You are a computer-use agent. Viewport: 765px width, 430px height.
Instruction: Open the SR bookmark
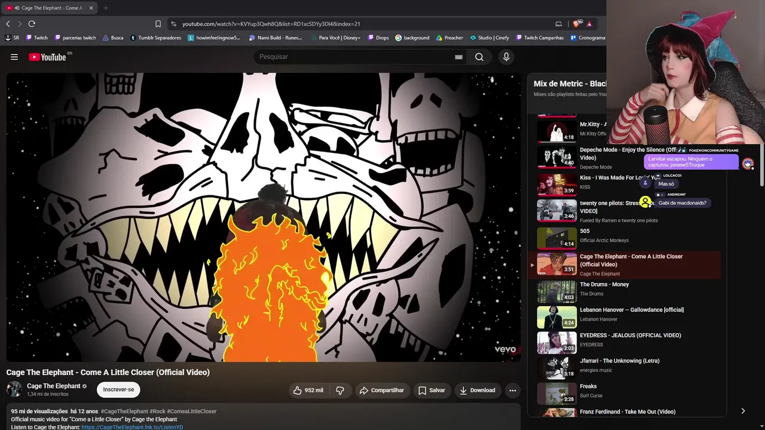pos(12,38)
